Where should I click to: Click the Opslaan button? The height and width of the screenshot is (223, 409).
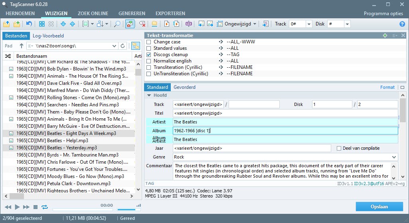[x=379, y=207]
